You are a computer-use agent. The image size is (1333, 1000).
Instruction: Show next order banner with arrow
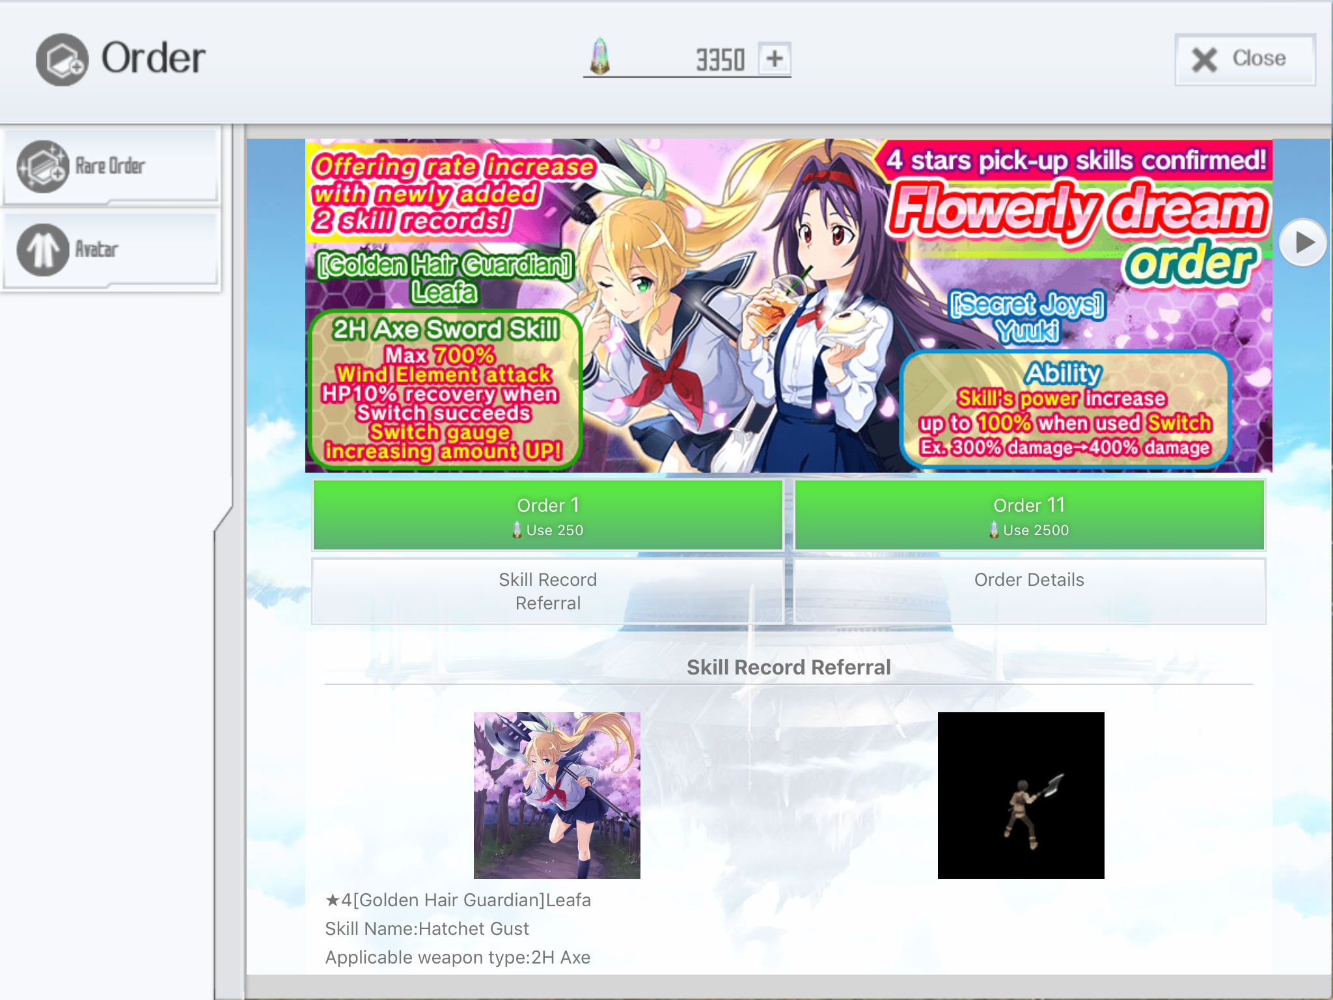coord(1302,242)
